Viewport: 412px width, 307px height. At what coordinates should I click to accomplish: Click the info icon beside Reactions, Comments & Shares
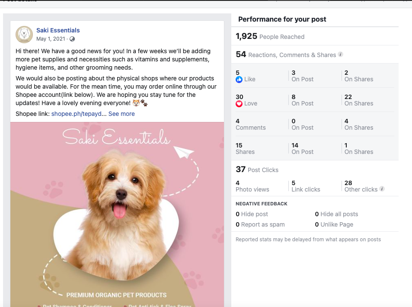[x=341, y=54]
